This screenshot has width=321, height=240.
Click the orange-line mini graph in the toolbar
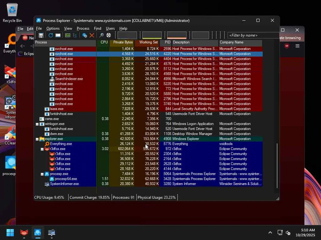point(177,35)
